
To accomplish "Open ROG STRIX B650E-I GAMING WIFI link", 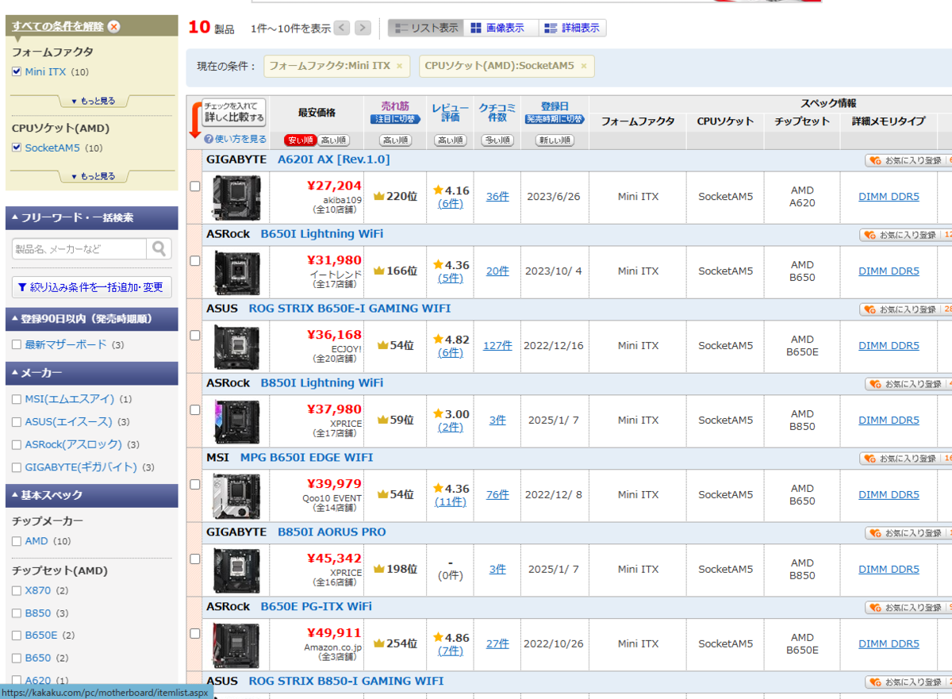I will [350, 308].
